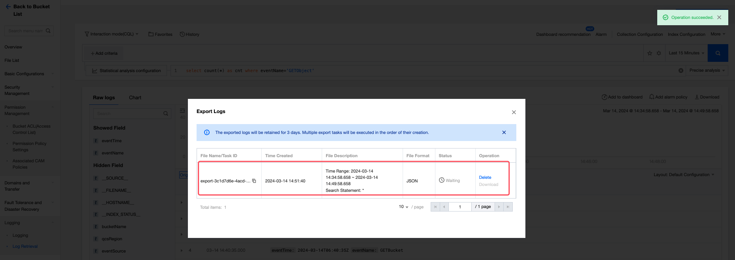
Task: Close the Export Logs dialog
Action: 514,112
